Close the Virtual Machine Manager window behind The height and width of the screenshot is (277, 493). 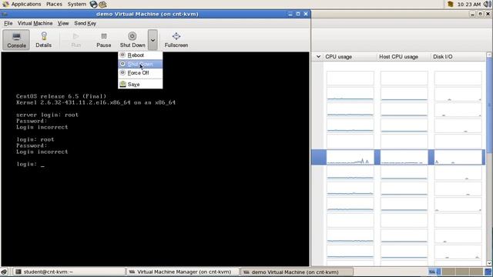coord(488,14)
